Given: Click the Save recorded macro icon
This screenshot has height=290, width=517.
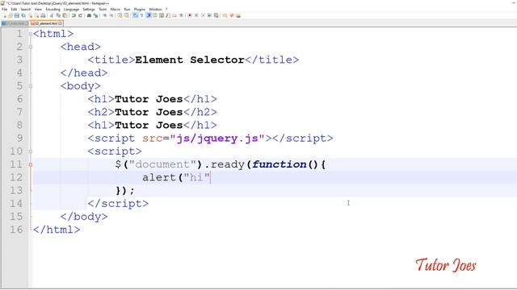Looking at the screenshot, I should coord(216,15).
